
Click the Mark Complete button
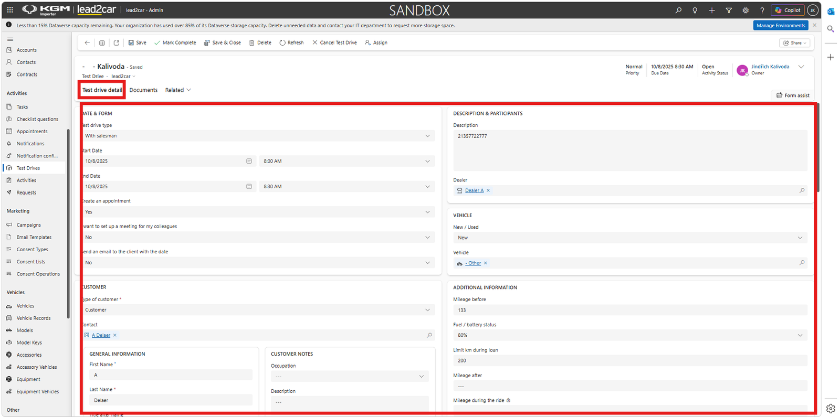pos(175,43)
